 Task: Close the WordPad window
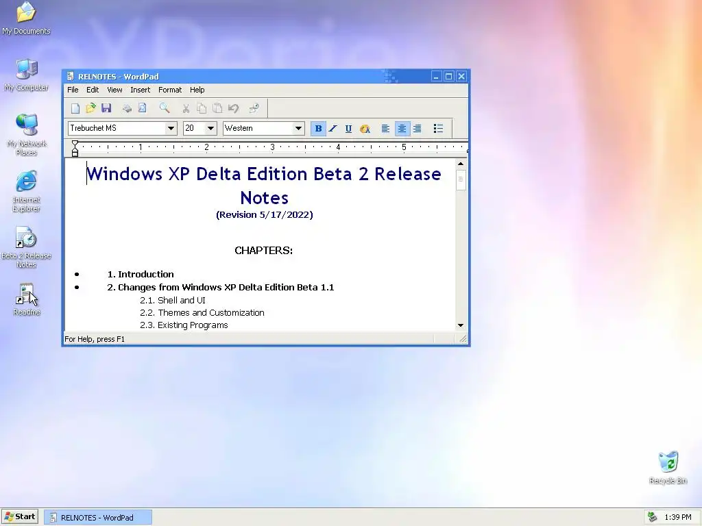coord(461,77)
